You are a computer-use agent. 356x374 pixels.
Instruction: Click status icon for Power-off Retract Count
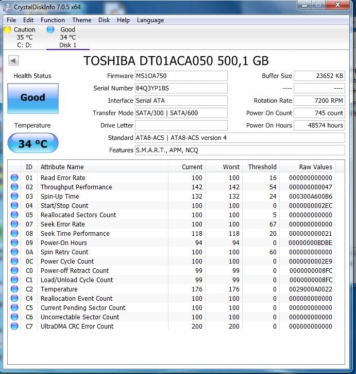click(x=14, y=270)
